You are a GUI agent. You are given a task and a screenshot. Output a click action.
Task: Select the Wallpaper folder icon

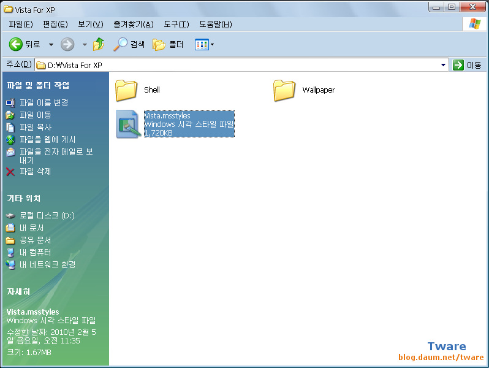click(284, 90)
